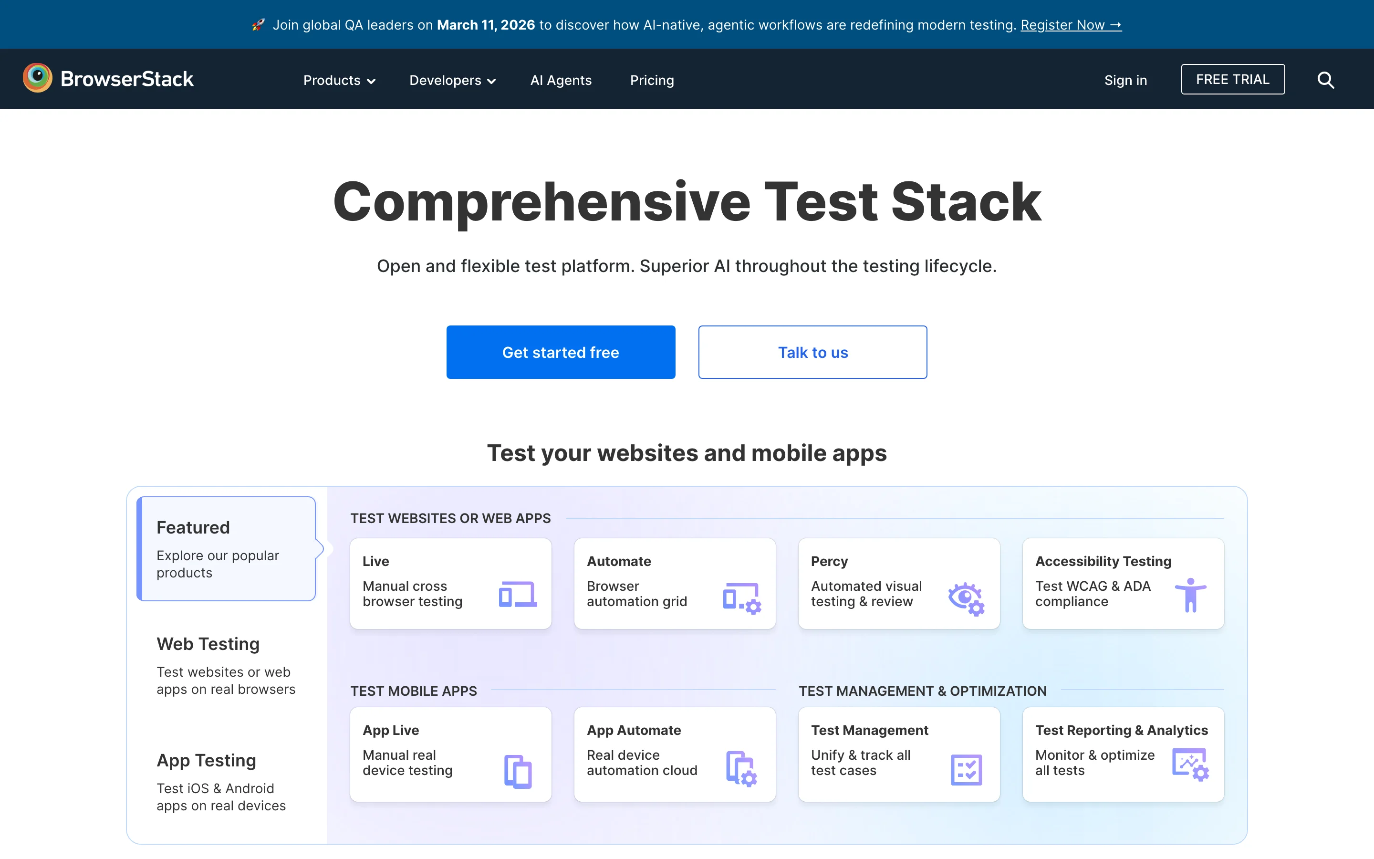Start a FREE TRIAL
Image resolution: width=1374 pixels, height=859 pixels.
click(1233, 79)
